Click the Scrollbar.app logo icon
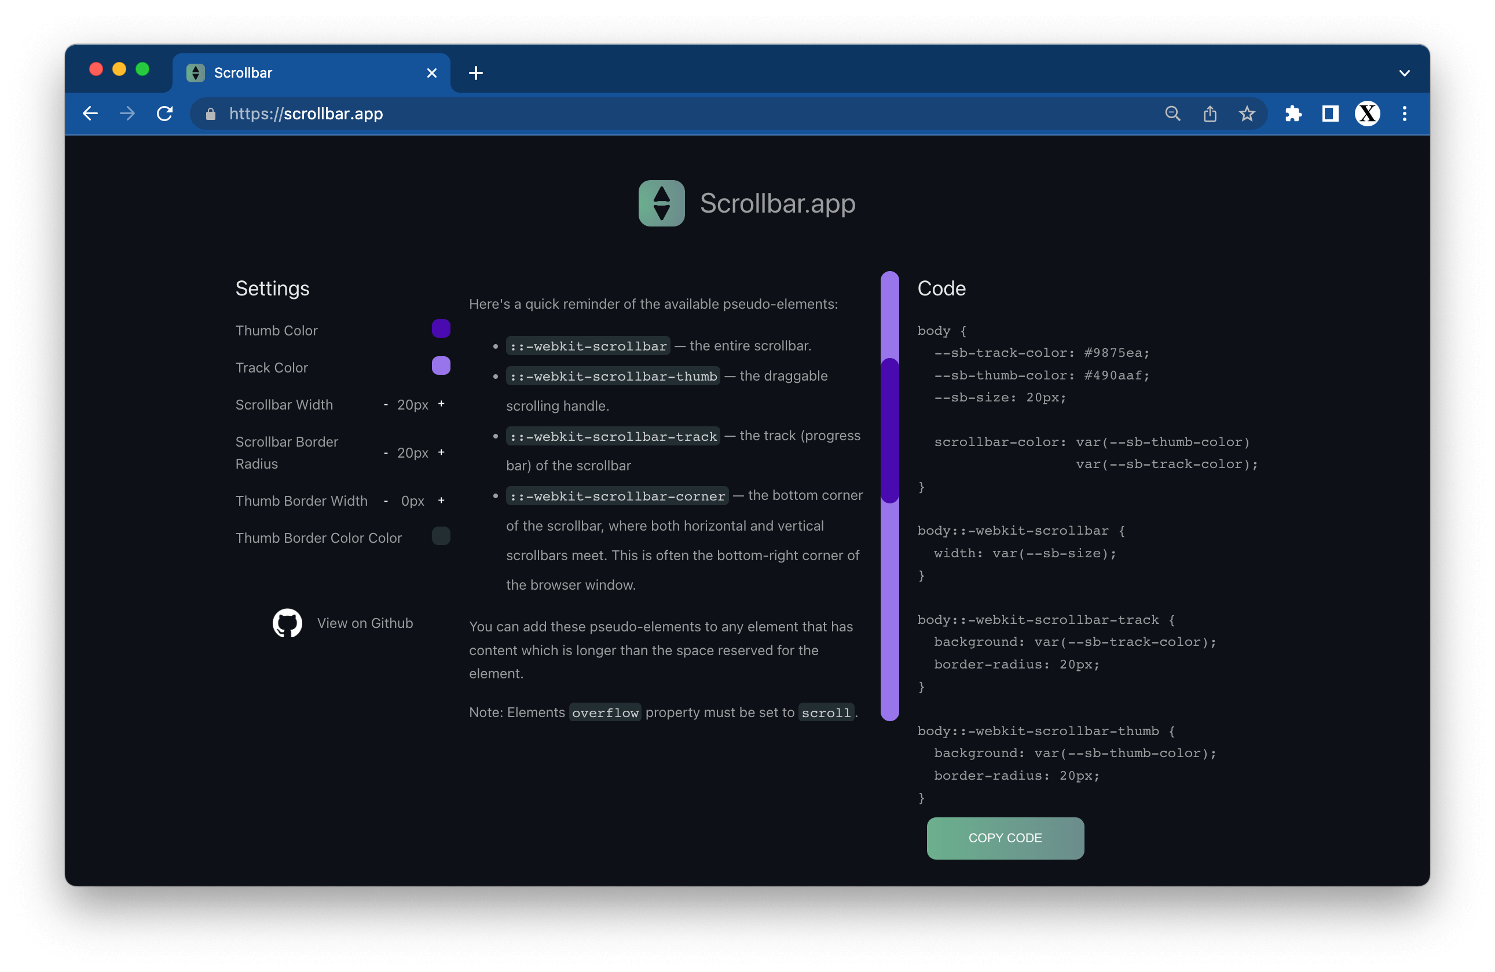1495x972 pixels. (661, 203)
